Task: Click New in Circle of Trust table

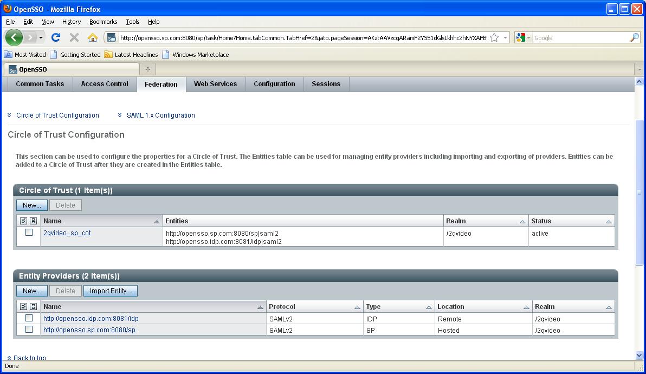Action: 32,205
